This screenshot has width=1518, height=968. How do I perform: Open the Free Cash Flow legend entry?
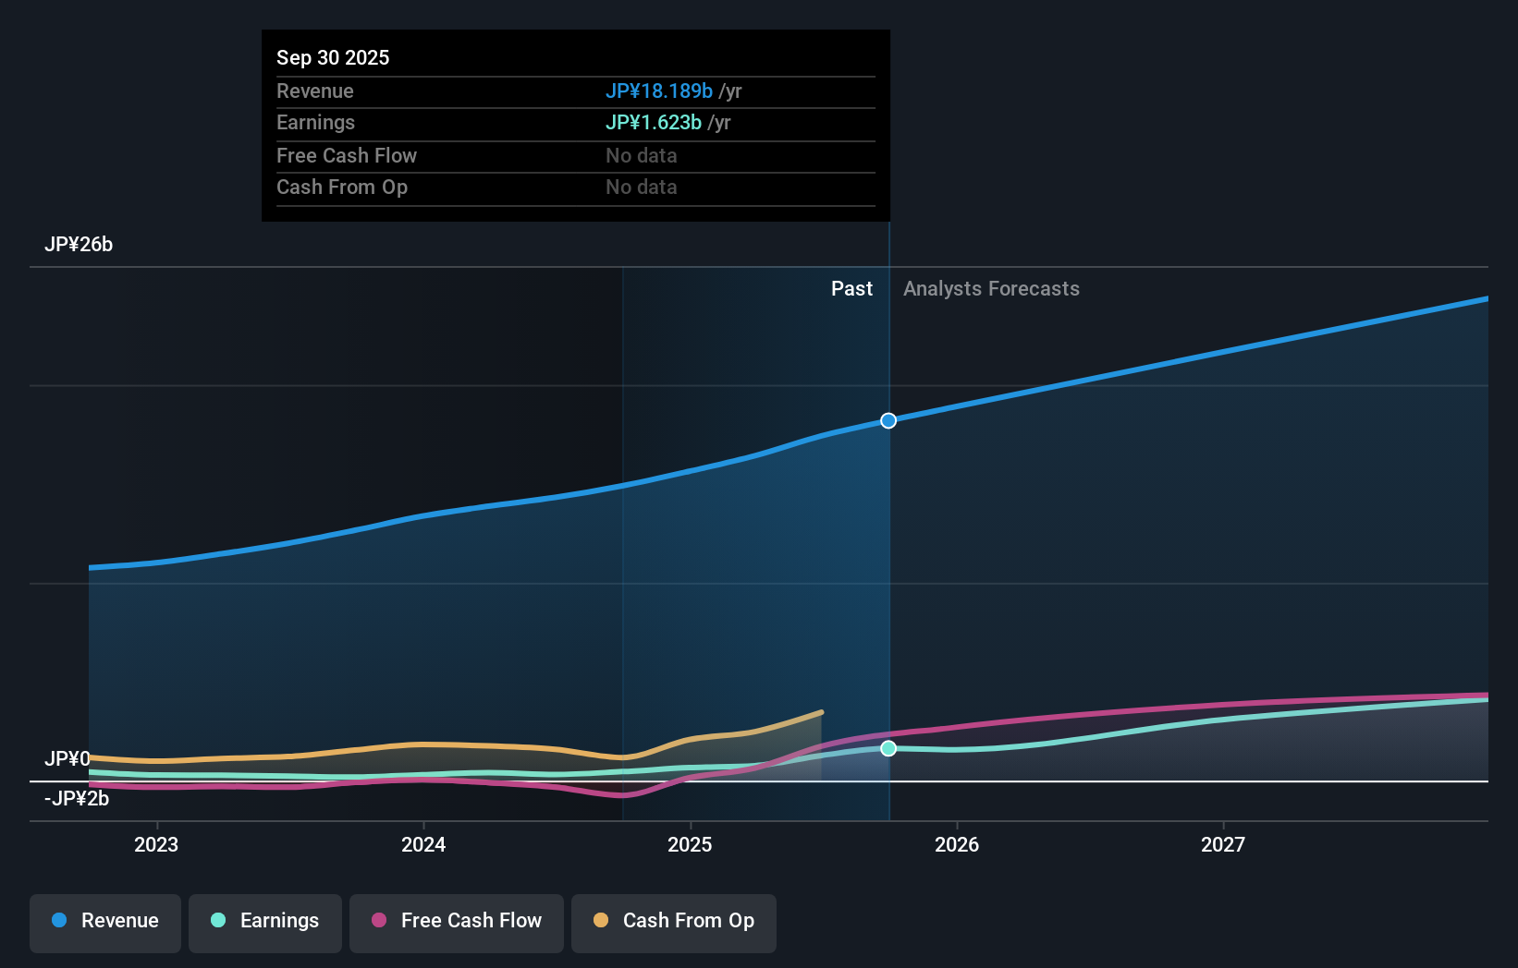click(457, 923)
